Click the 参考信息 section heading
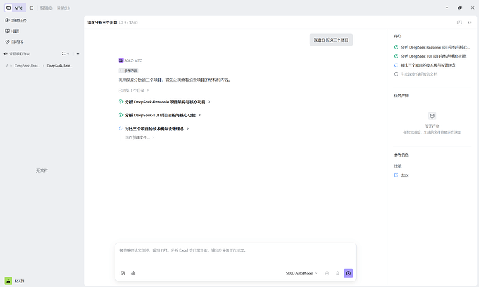 401,155
